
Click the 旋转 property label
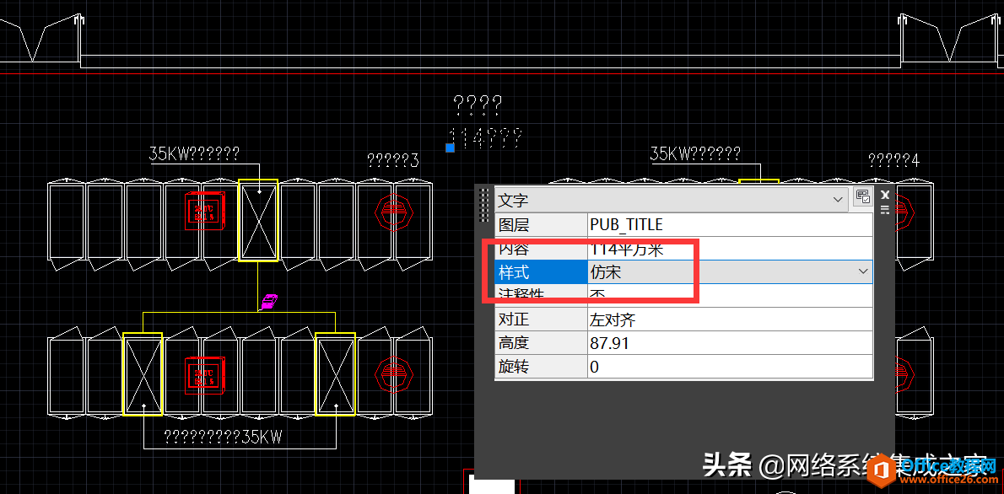coord(541,367)
